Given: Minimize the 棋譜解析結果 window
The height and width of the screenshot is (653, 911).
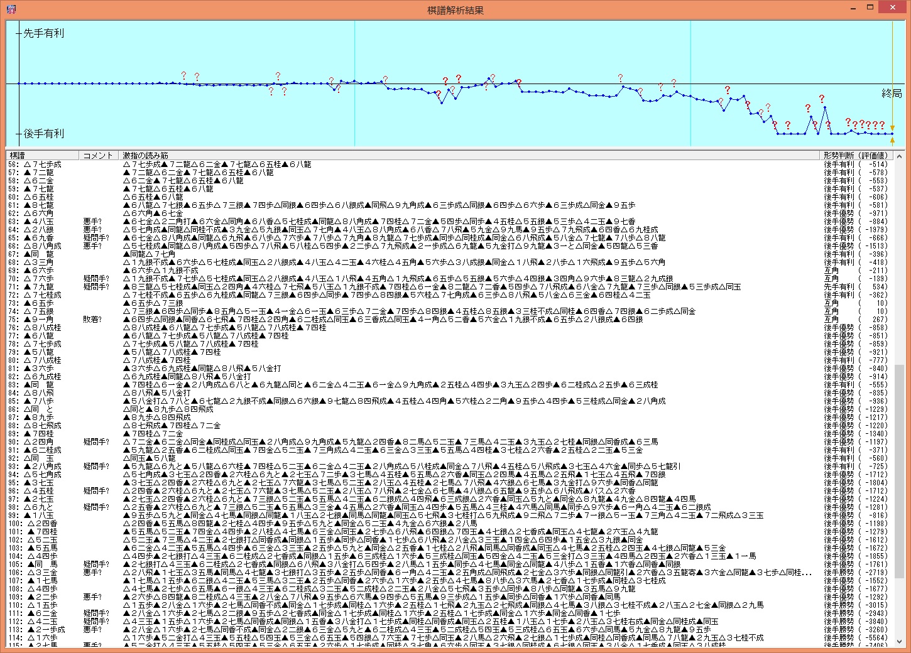Looking at the screenshot, I should tap(854, 8).
